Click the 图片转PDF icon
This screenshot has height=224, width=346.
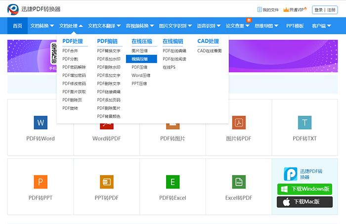239,123
